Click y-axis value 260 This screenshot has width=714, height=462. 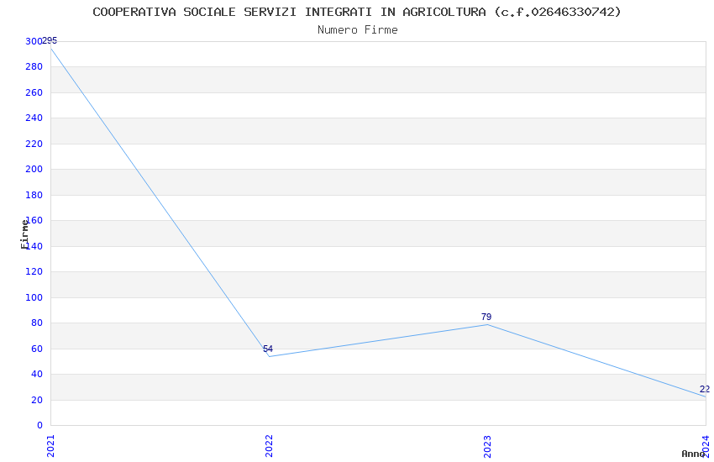click(34, 93)
